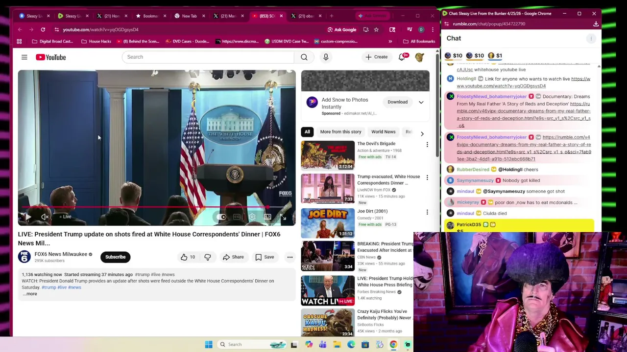Dislike the video with thumbs down
Viewport: 627px width, 352px height.
[208, 257]
